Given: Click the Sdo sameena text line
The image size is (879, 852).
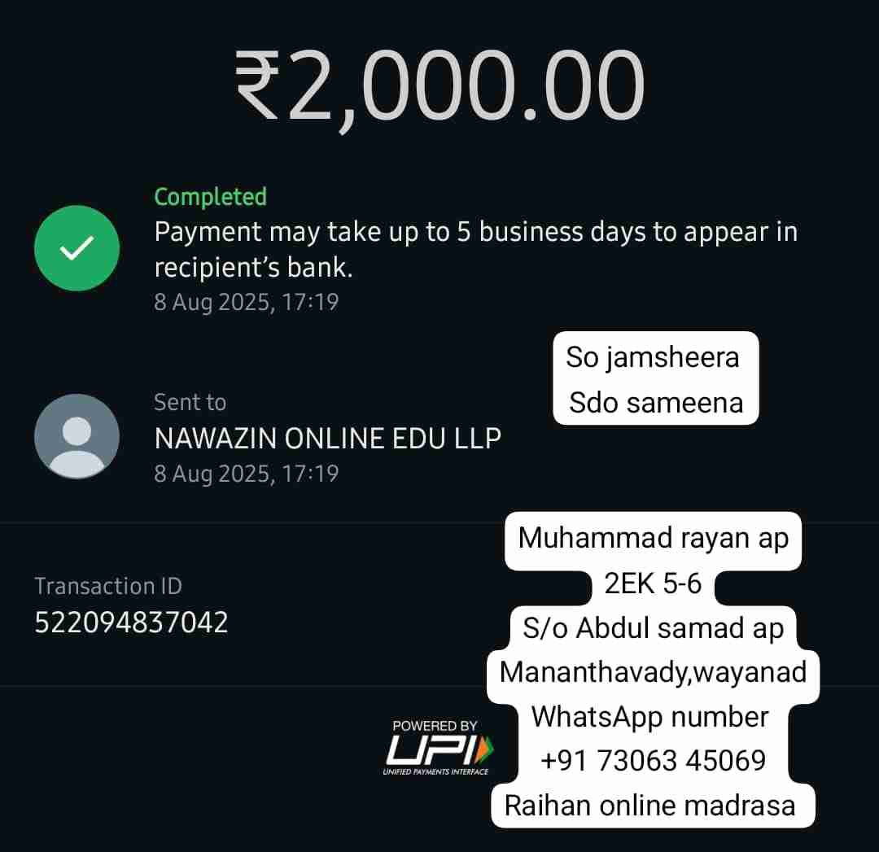Looking at the screenshot, I should pyautogui.click(x=656, y=403).
